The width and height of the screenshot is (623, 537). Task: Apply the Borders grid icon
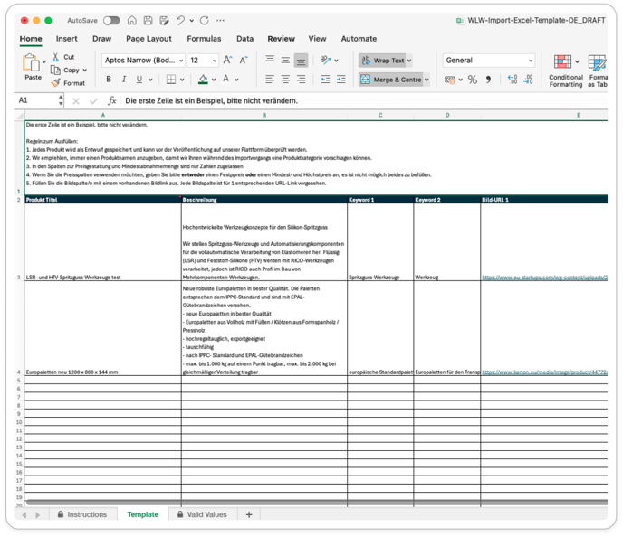click(x=171, y=80)
